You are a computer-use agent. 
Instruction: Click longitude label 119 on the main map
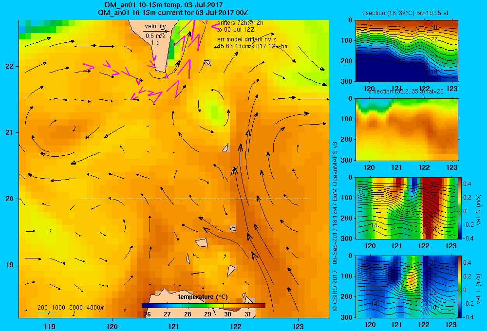coord(50,326)
